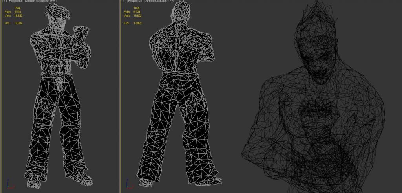Open Ambient Occlusion shading menu in front-view viewport
This screenshot has height=193, width=402.
click(40, 1)
